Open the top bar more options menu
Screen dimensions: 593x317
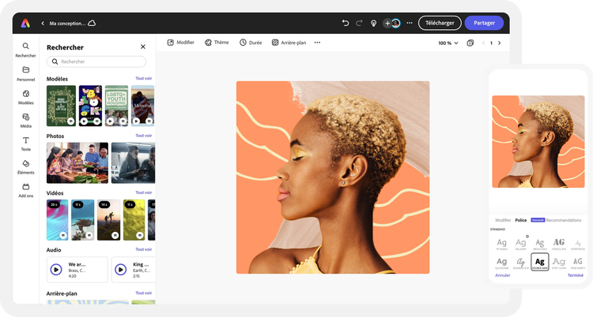pyautogui.click(x=410, y=23)
